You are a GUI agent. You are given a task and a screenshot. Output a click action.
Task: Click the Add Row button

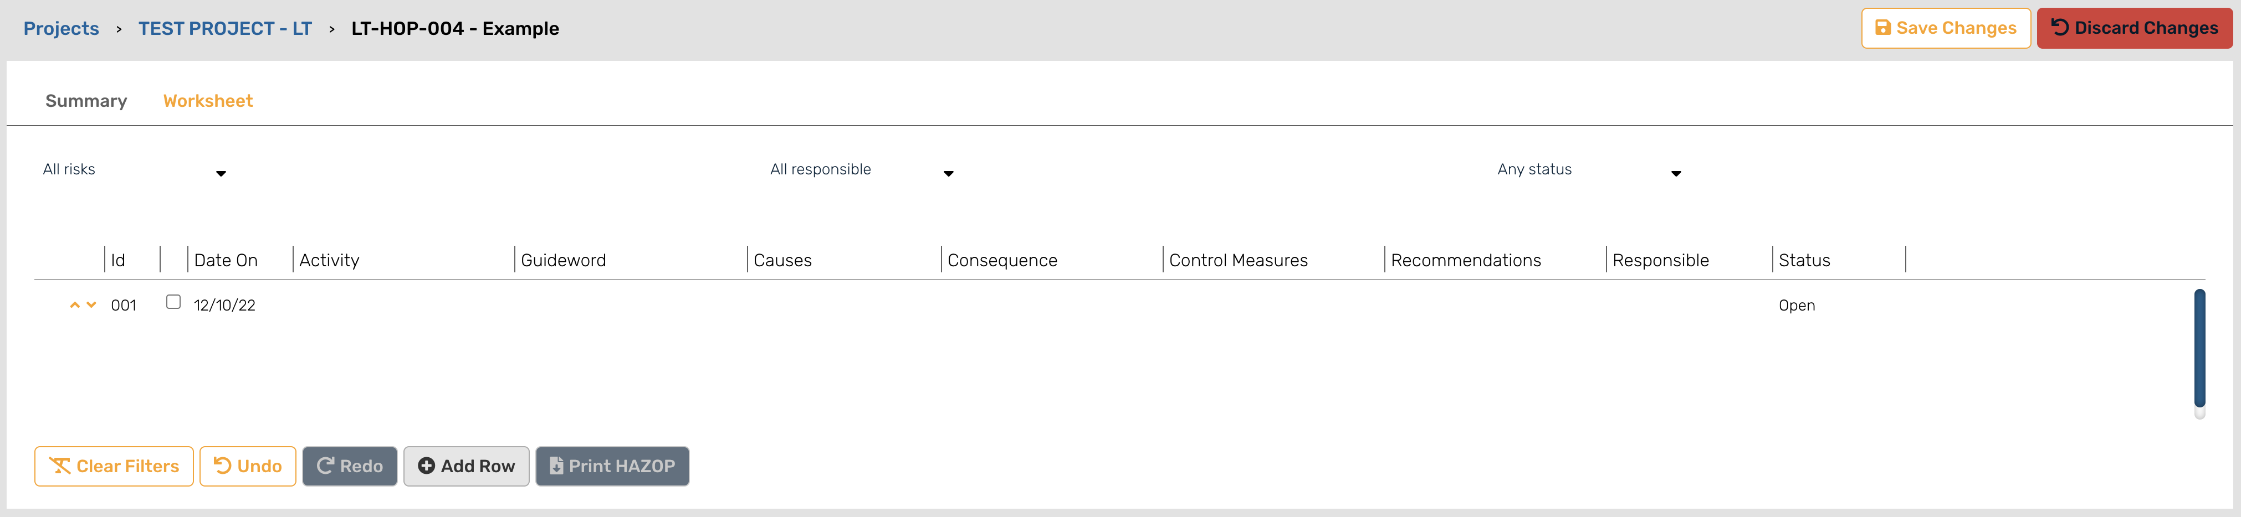tap(466, 466)
